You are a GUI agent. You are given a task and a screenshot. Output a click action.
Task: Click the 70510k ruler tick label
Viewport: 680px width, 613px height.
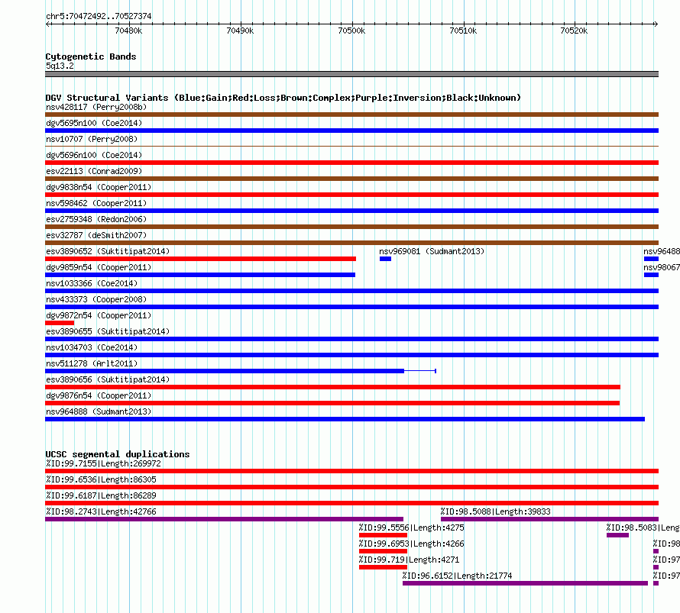click(x=463, y=31)
